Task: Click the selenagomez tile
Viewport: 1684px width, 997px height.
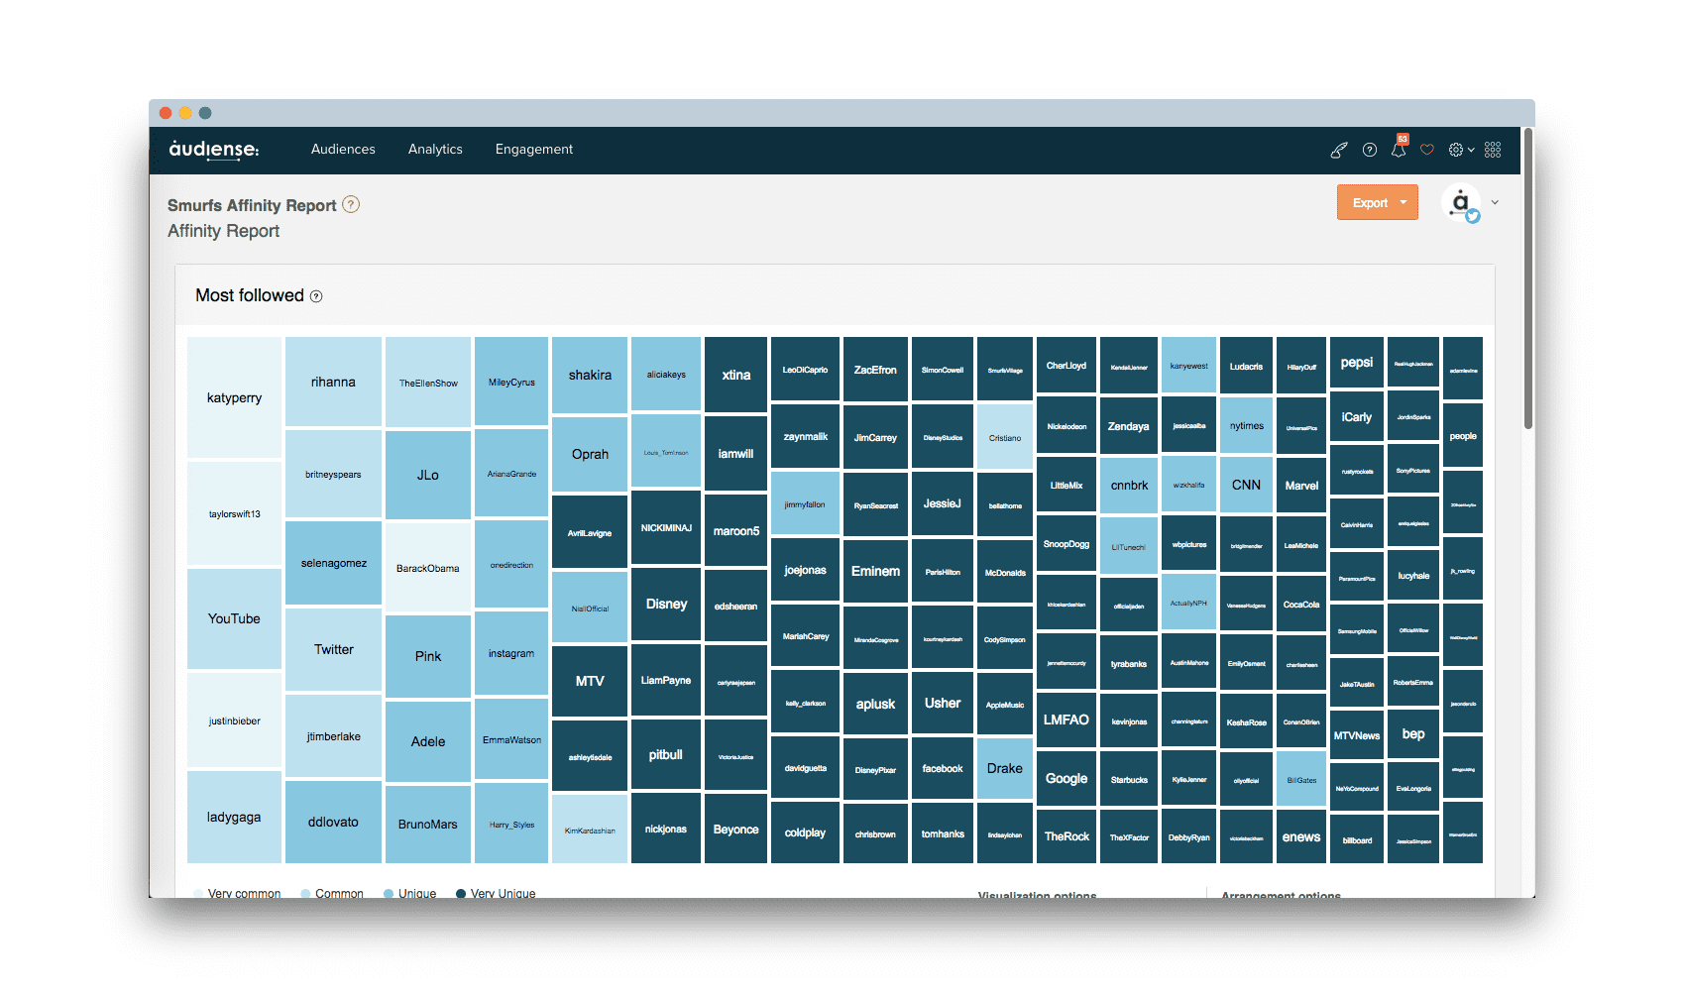Action: tap(333, 563)
